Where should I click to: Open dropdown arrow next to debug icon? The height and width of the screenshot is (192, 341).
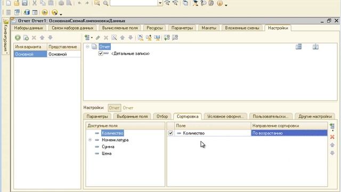coord(61,14)
